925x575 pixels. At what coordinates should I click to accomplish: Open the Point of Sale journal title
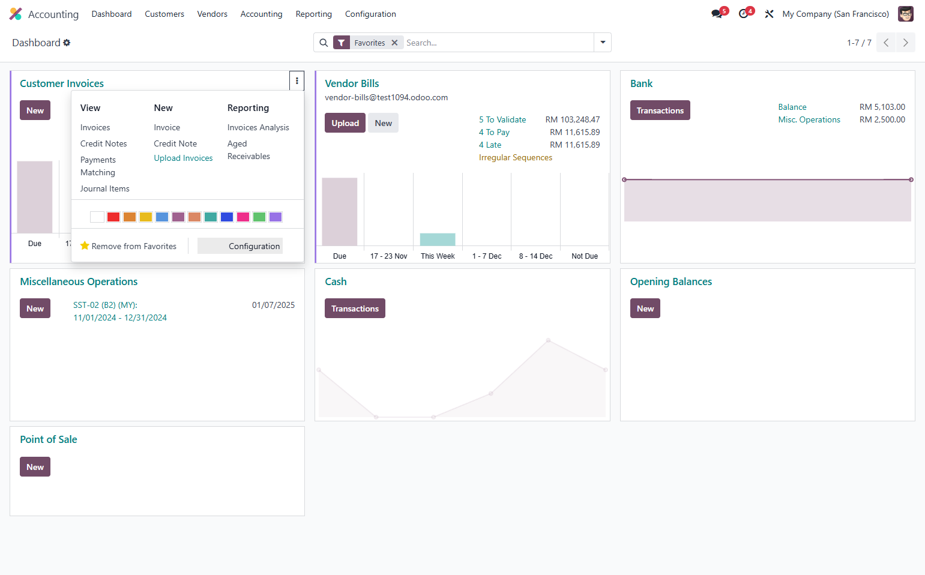click(x=49, y=439)
